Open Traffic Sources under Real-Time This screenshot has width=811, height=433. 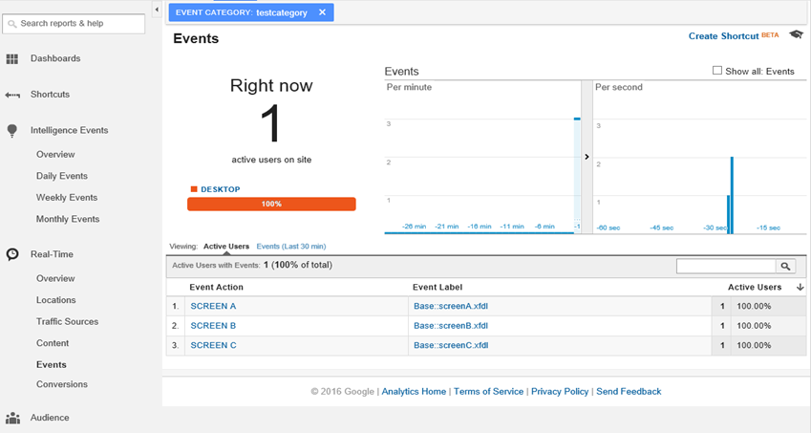coord(67,322)
